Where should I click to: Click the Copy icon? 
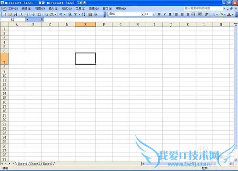tap(46, 14)
